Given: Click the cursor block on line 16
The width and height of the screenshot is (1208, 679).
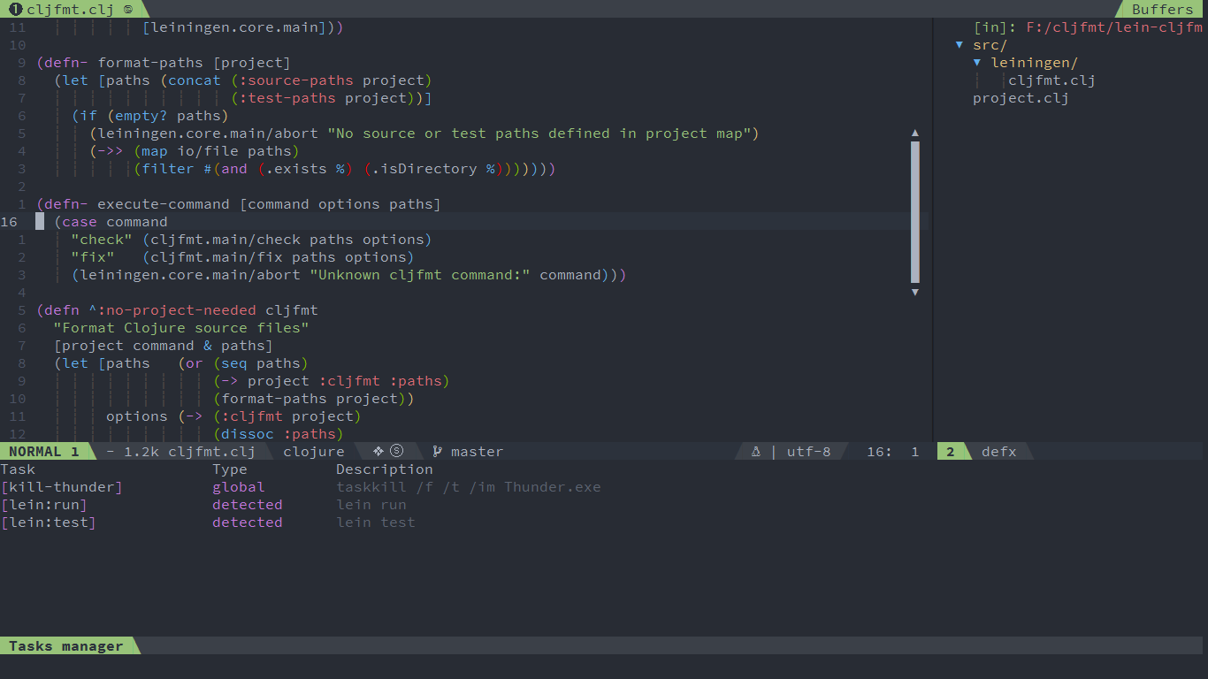Looking at the screenshot, I should click(x=40, y=222).
